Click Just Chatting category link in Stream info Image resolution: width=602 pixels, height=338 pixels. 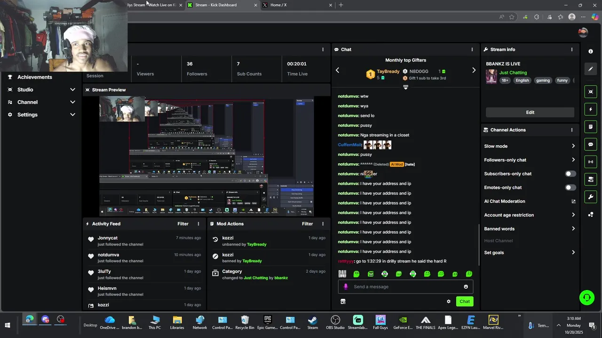point(513,73)
